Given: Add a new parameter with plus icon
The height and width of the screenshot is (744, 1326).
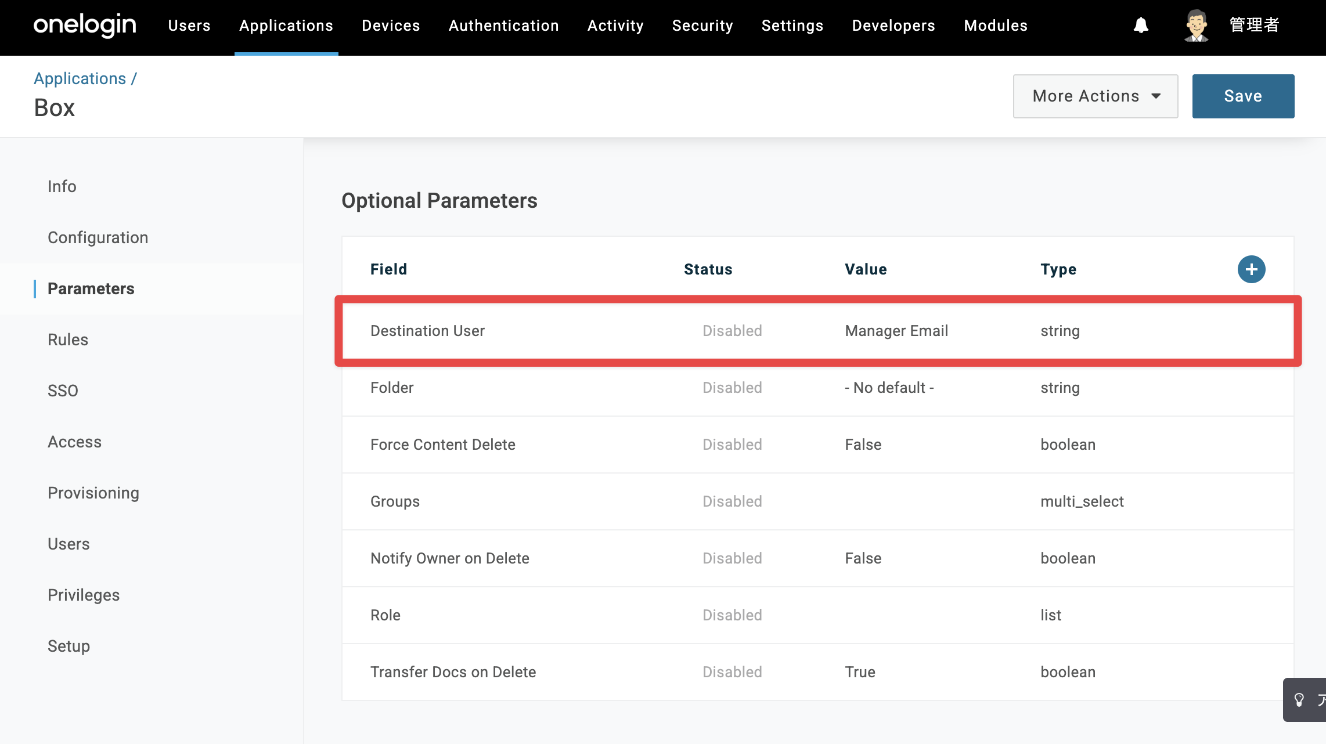Looking at the screenshot, I should coord(1251,269).
